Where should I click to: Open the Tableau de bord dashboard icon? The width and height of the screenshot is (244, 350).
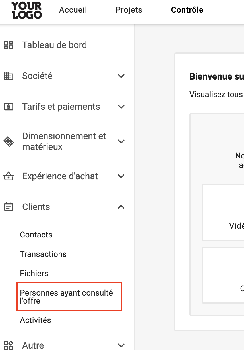pos(9,45)
